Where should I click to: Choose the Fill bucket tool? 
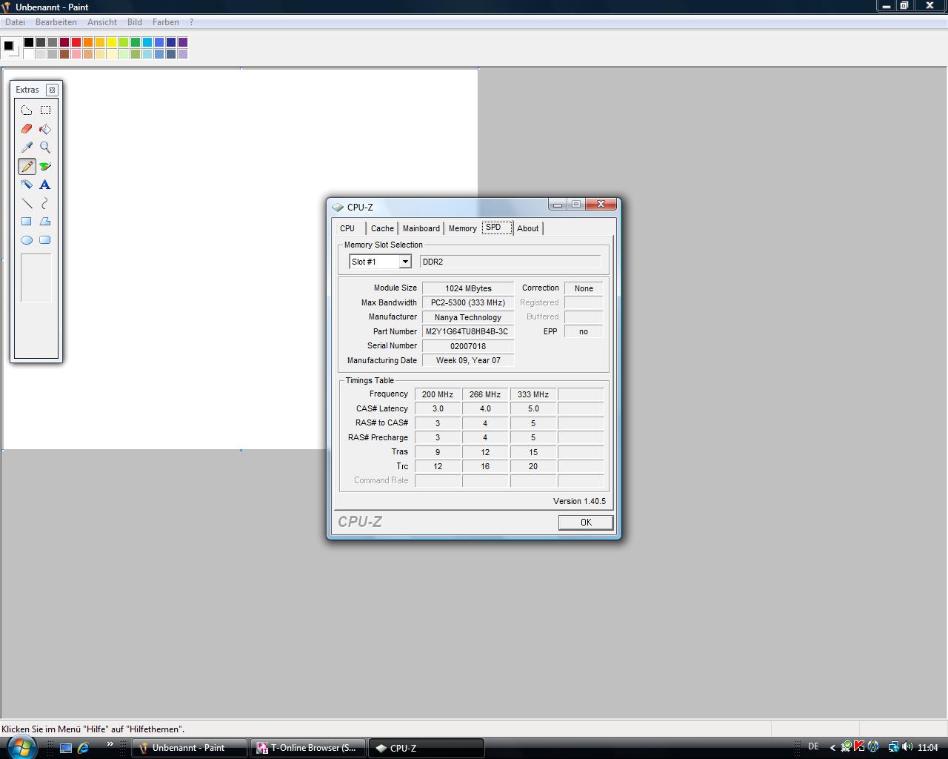tap(45, 129)
